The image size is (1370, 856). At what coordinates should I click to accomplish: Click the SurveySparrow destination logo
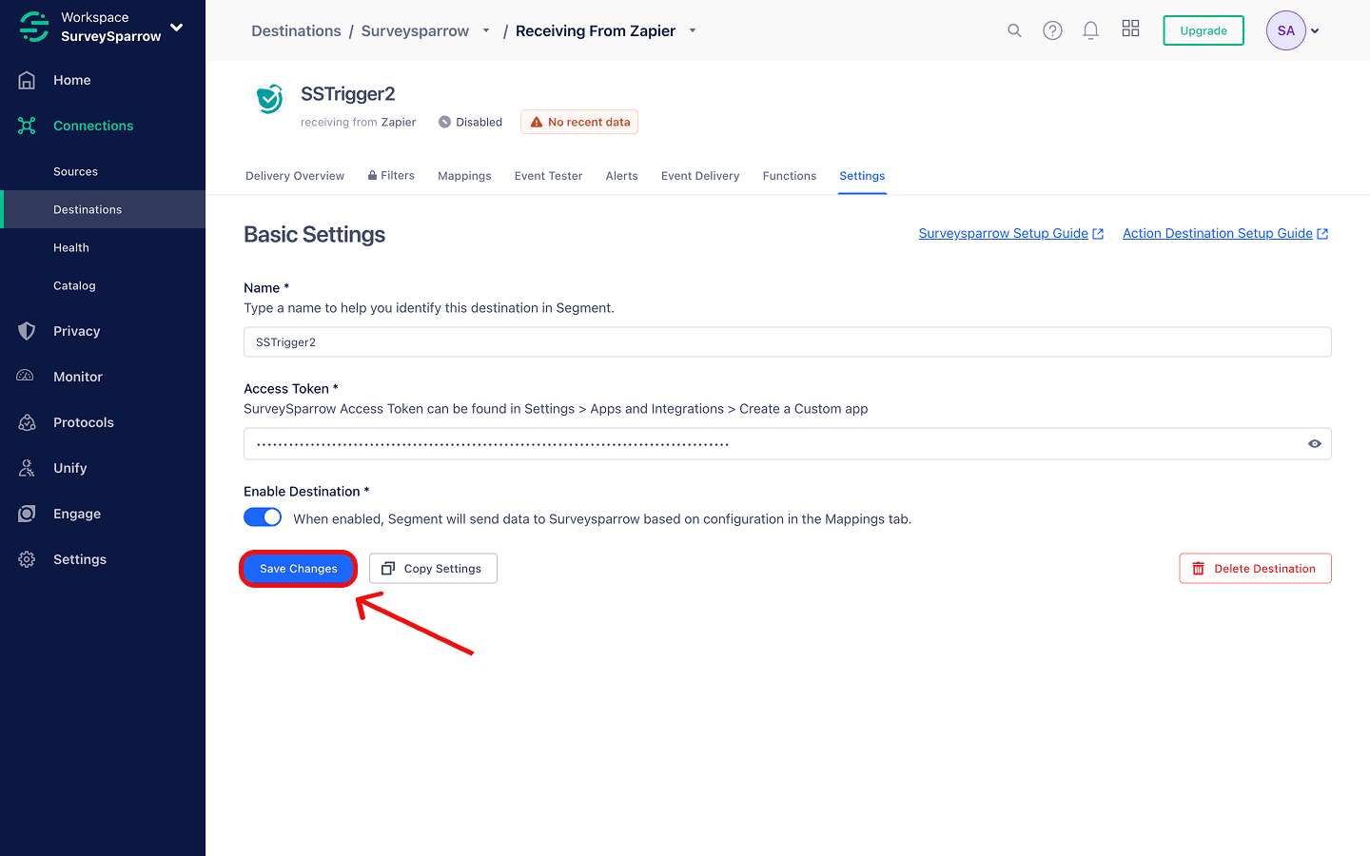(270, 98)
